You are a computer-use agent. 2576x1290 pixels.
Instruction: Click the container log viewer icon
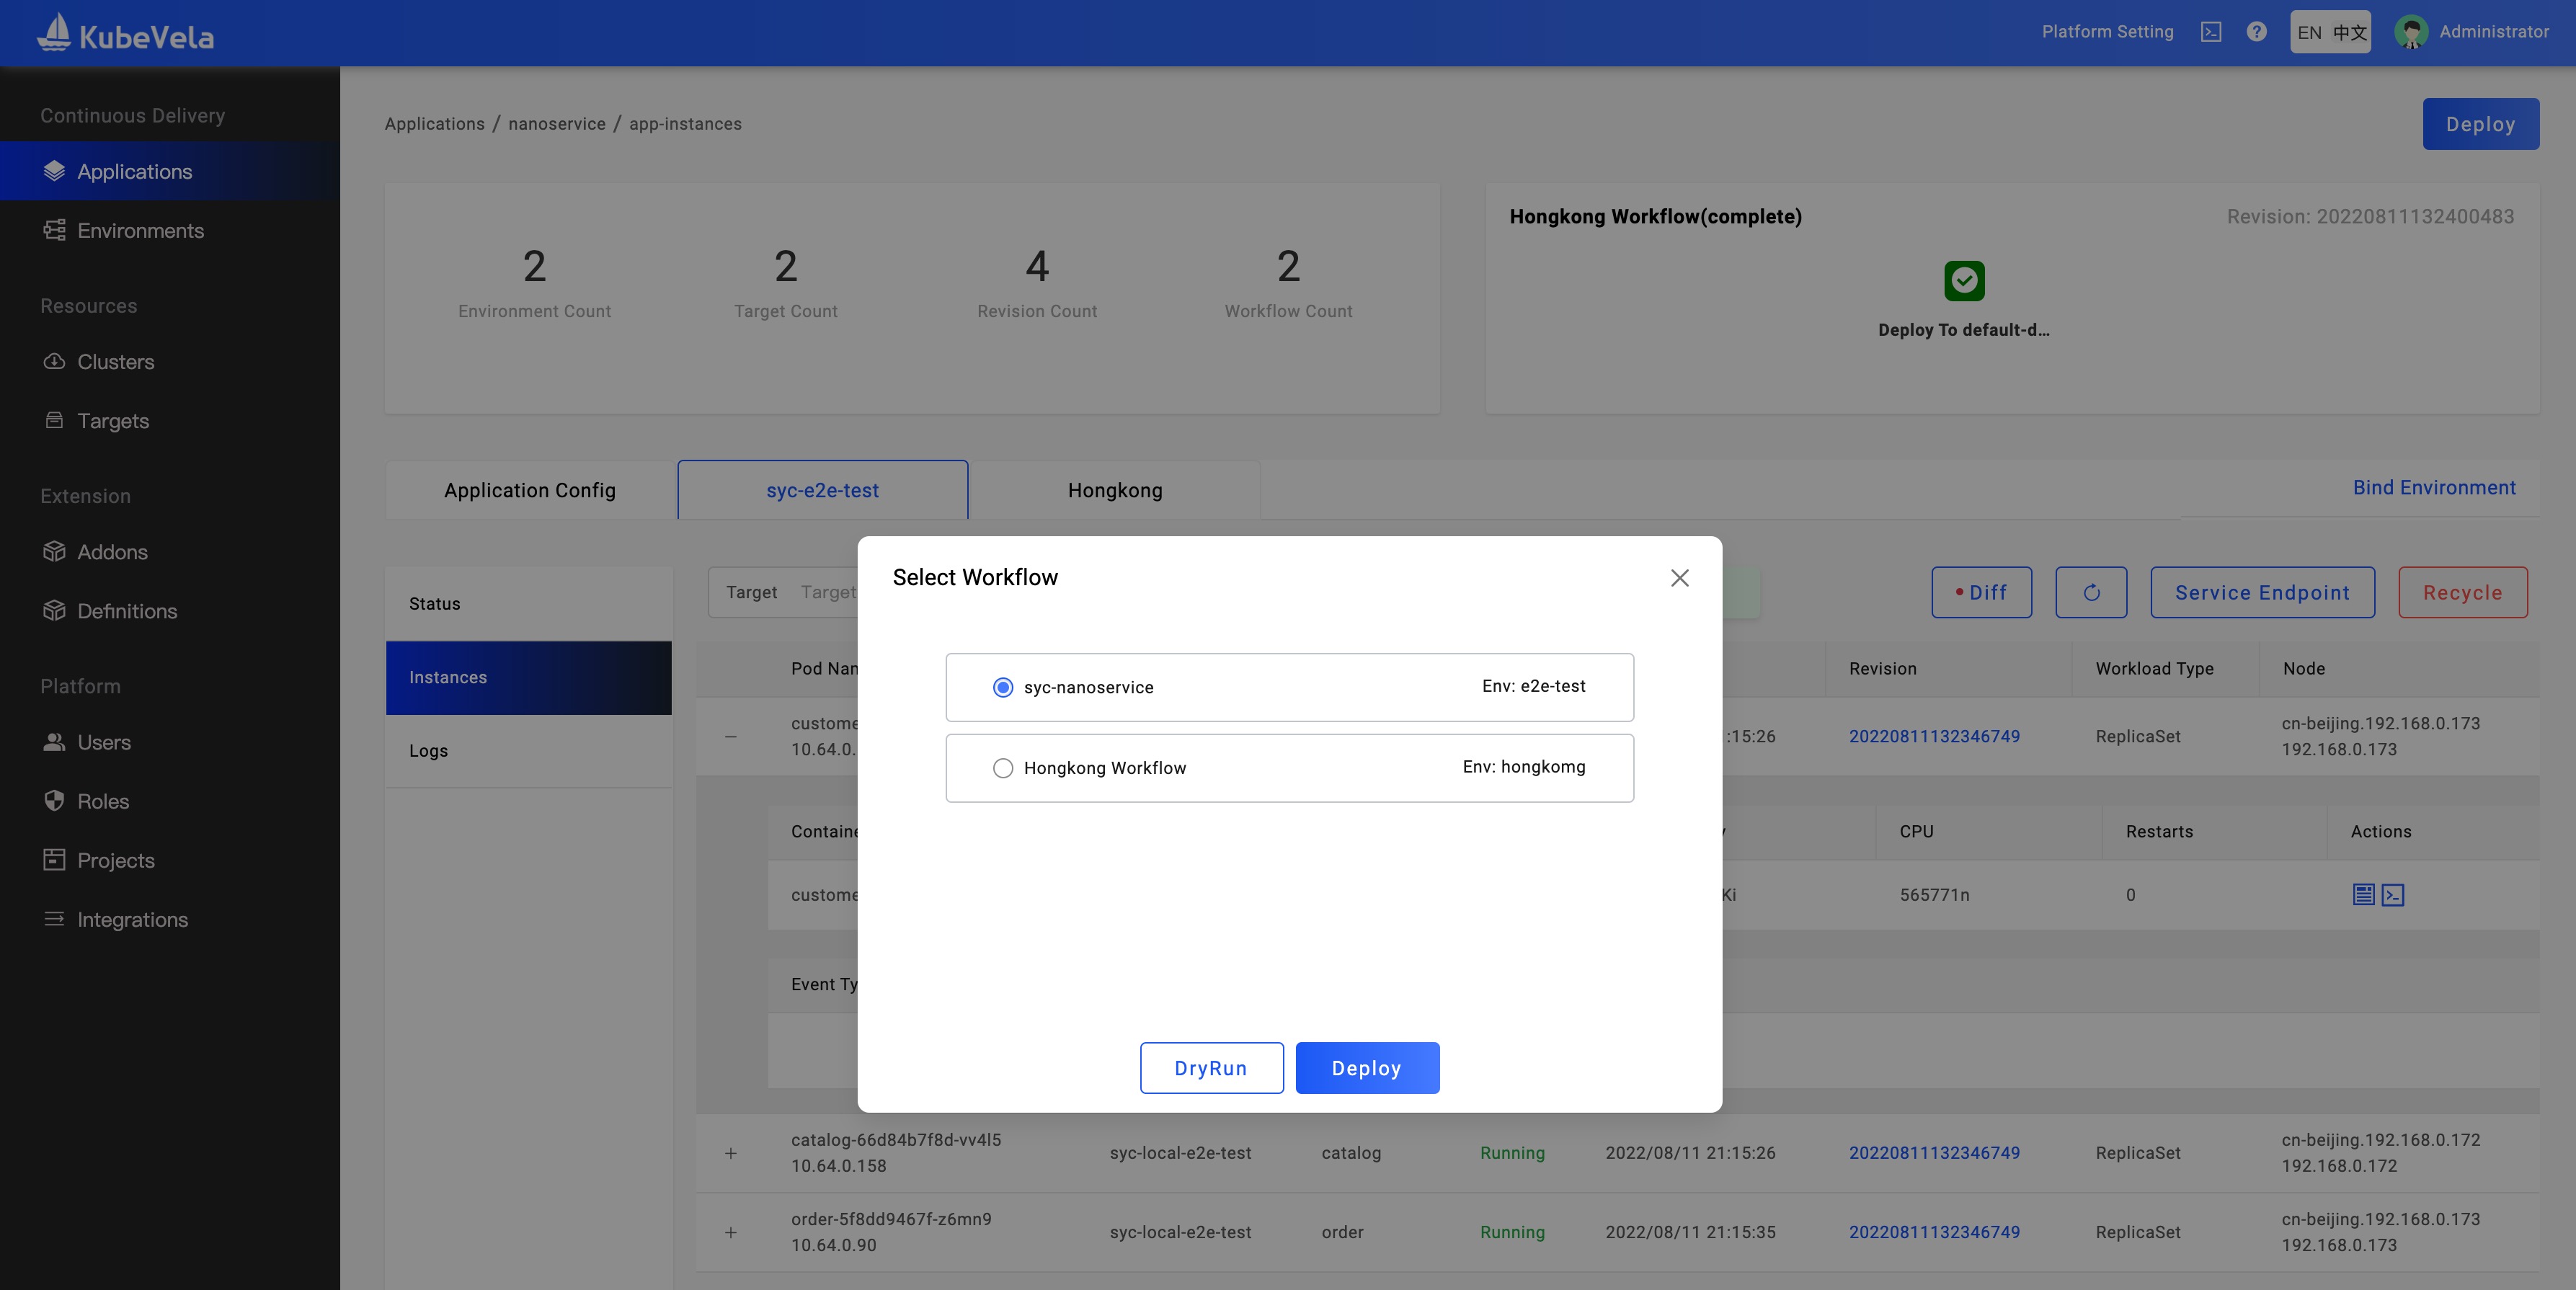[2363, 895]
